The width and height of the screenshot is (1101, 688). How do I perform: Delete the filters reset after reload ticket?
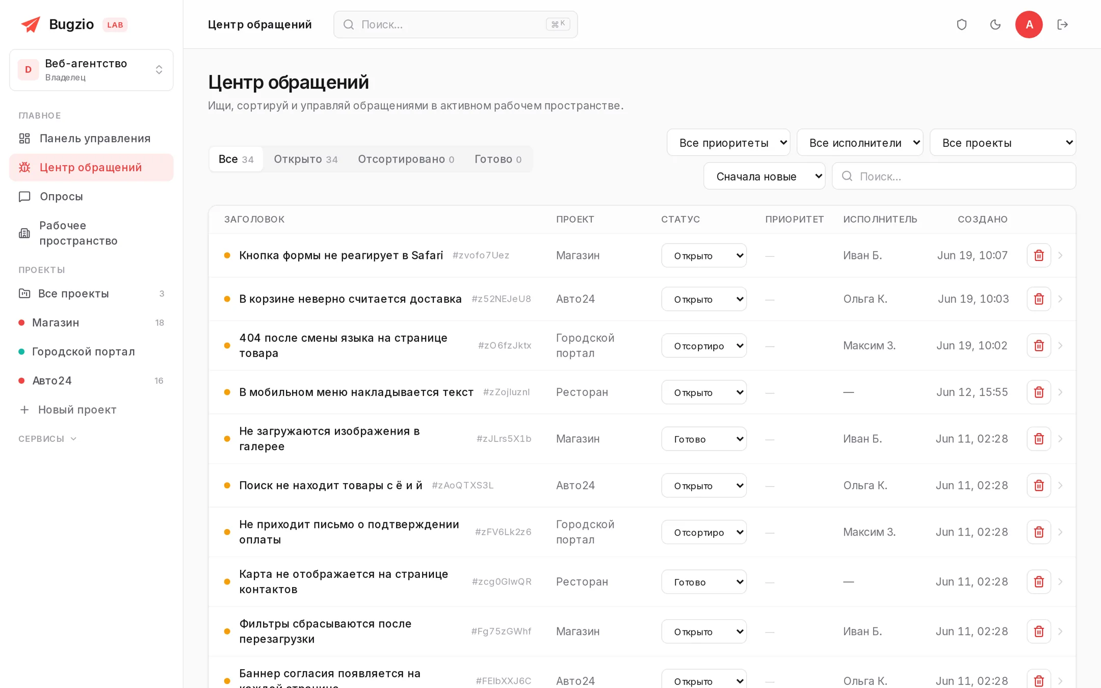(x=1038, y=631)
